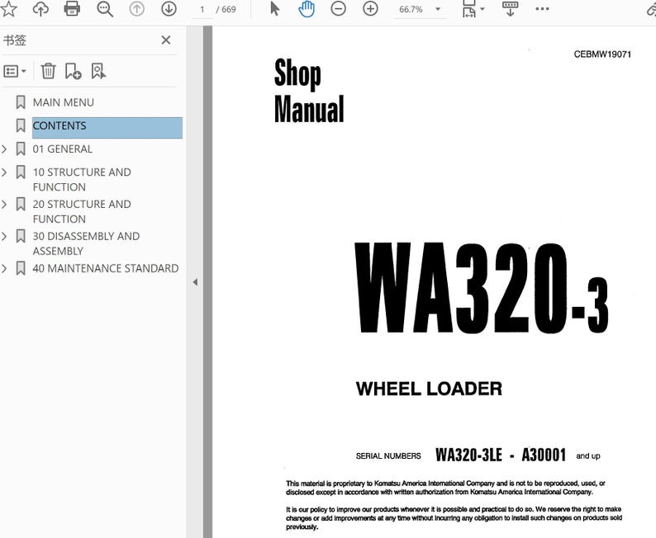Click bookmark icon beside CONTENTS

pos(21,125)
